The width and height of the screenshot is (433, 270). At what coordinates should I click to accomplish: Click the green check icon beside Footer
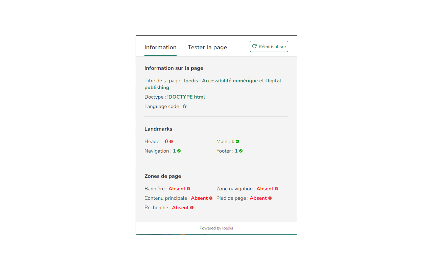coord(241,151)
